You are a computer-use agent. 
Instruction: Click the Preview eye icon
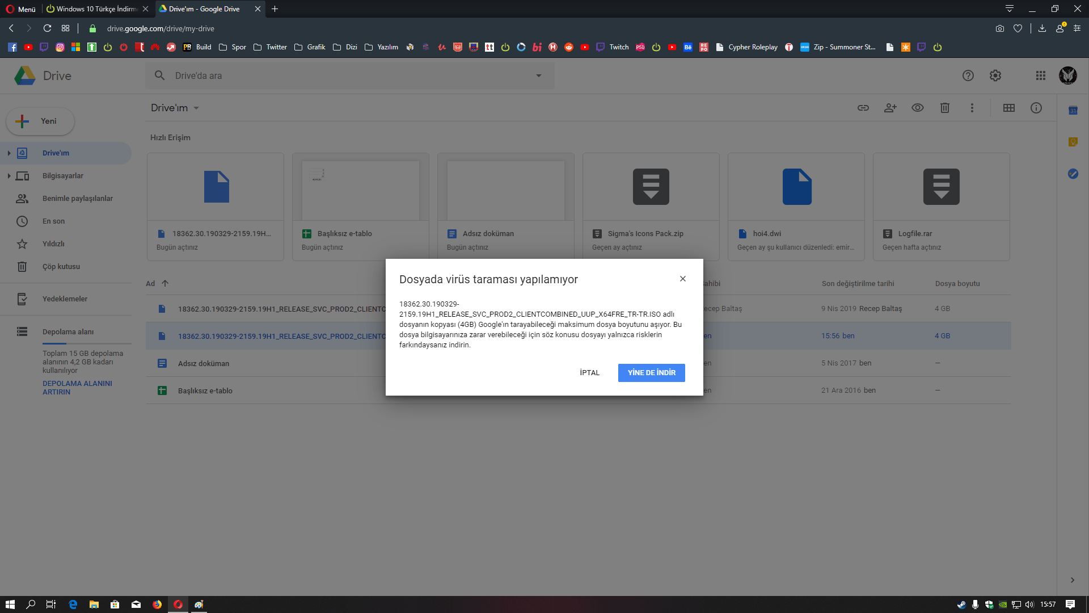(x=917, y=108)
